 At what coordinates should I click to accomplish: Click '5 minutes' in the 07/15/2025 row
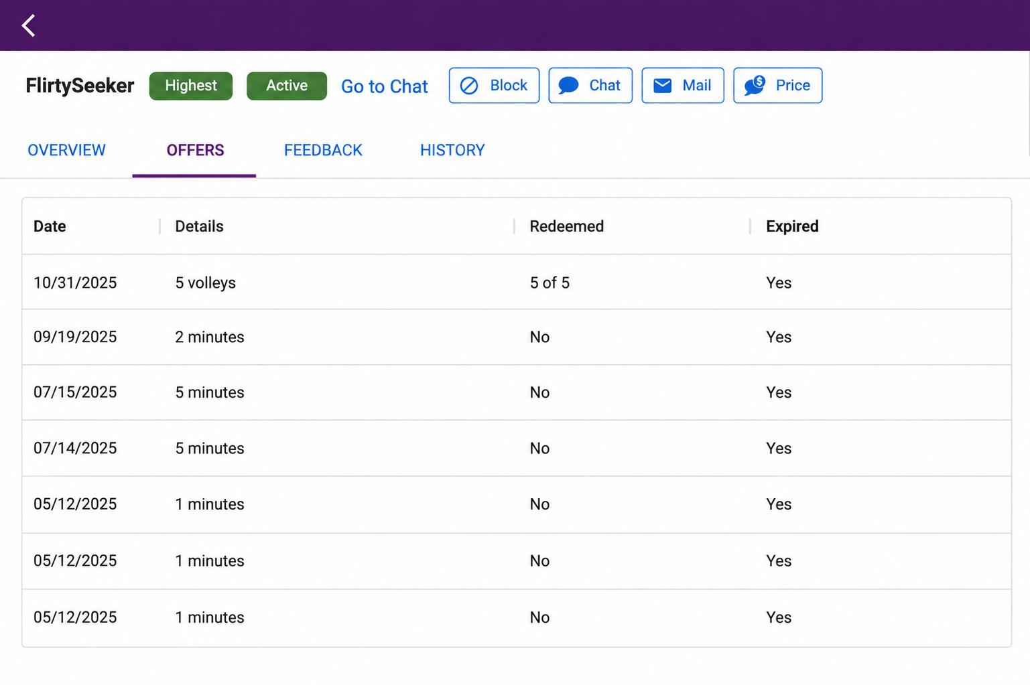click(210, 392)
